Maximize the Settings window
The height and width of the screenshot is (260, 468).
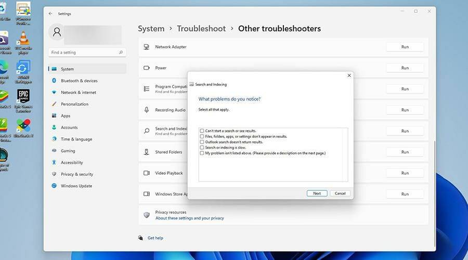point(416,11)
